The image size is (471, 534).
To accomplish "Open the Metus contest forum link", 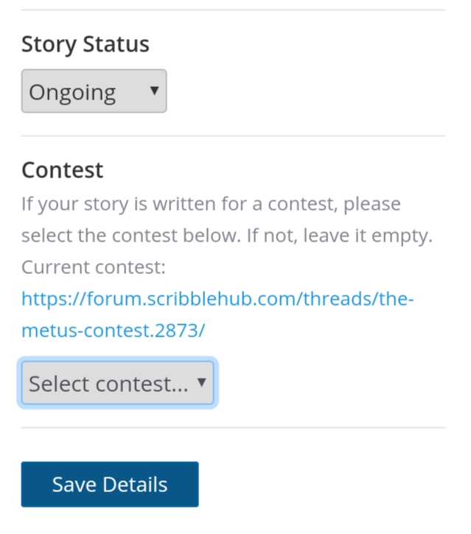I will click(x=217, y=300).
